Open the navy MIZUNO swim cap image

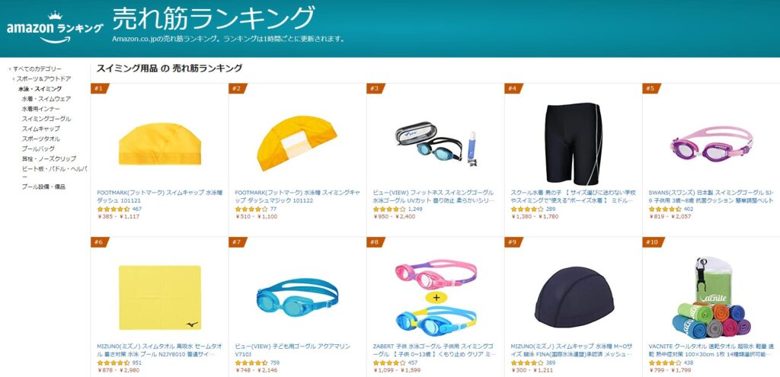pyautogui.click(x=574, y=297)
